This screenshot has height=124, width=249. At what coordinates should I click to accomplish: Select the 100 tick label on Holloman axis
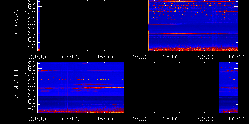click(x=30, y=26)
